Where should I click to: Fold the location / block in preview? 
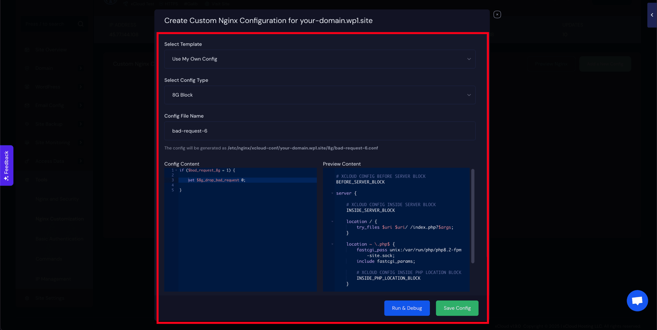(x=332, y=221)
